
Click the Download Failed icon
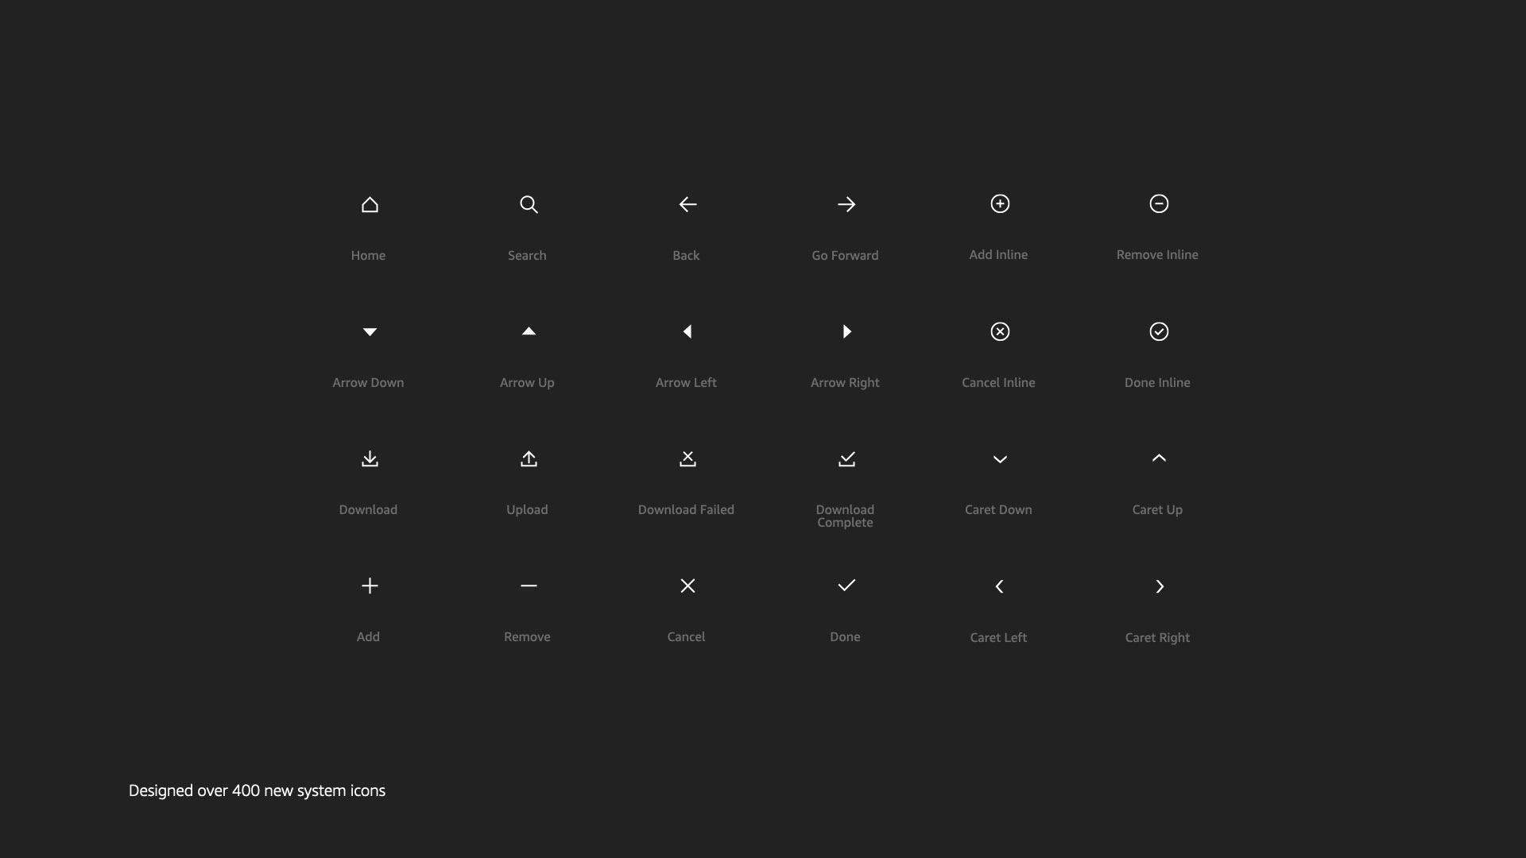tap(687, 458)
